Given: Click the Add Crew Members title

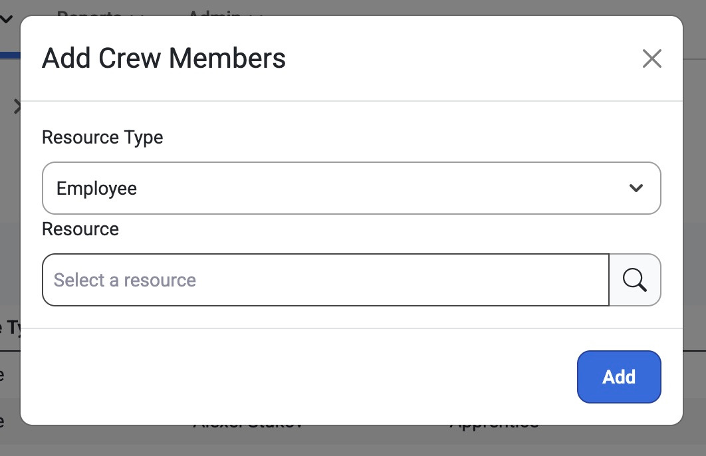Looking at the screenshot, I should [164, 58].
